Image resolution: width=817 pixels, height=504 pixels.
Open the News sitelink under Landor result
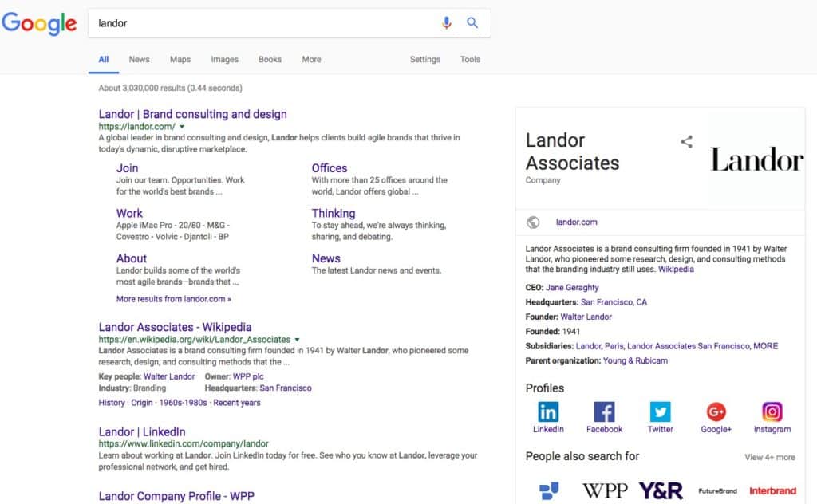(326, 258)
